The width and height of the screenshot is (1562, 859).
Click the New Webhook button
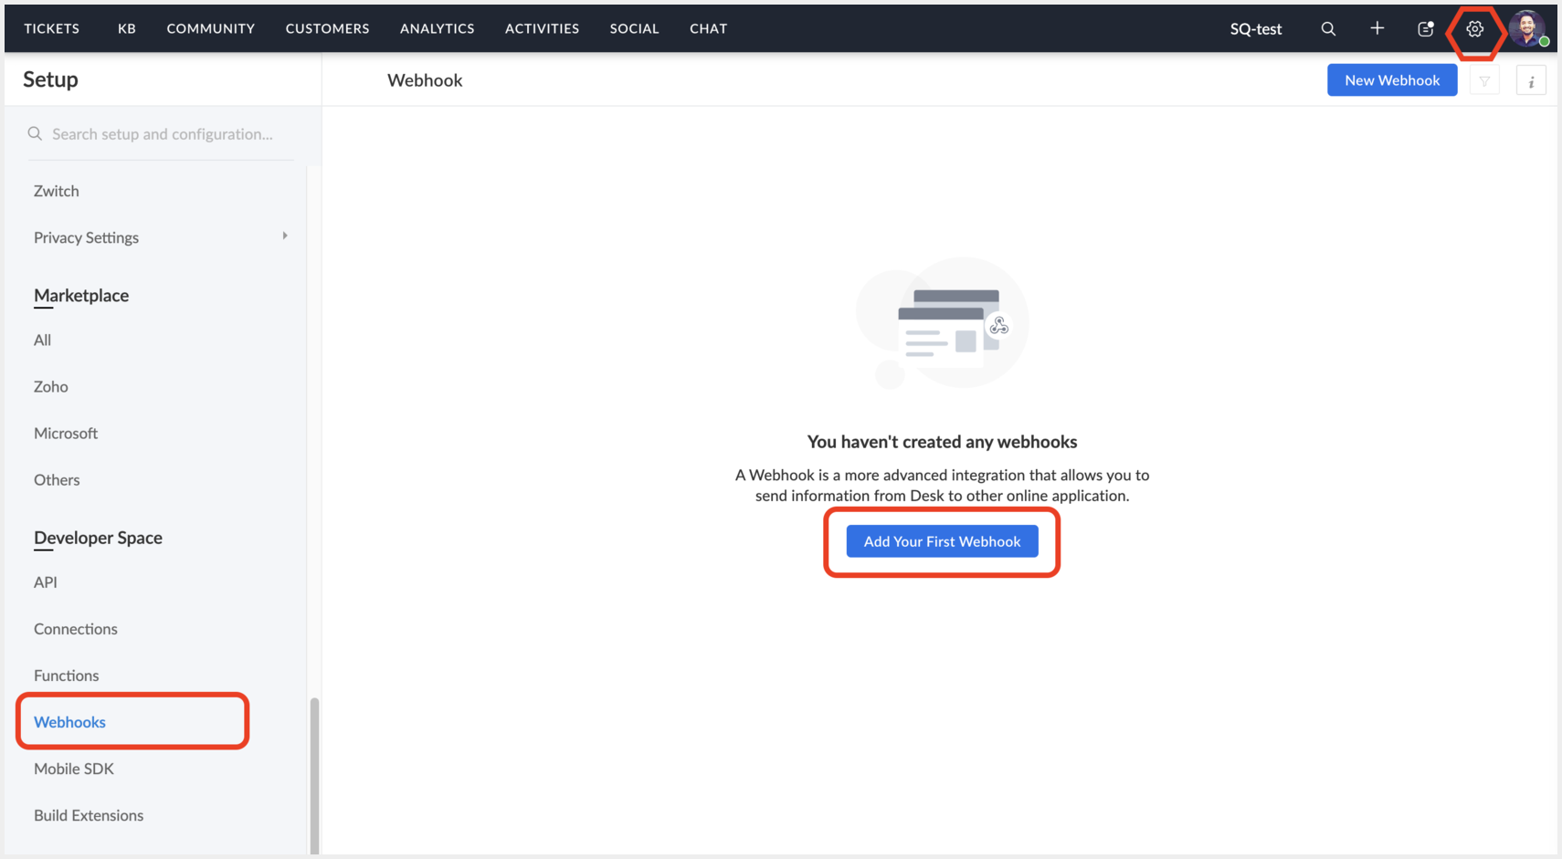1391,80
